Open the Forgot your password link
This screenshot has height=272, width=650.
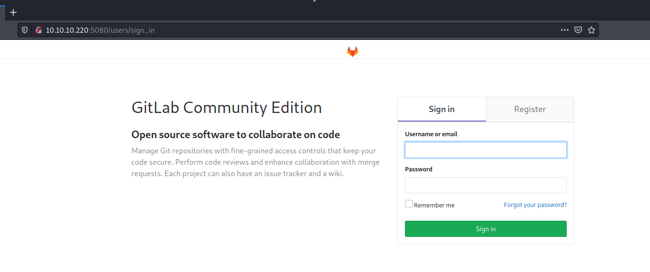click(535, 205)
